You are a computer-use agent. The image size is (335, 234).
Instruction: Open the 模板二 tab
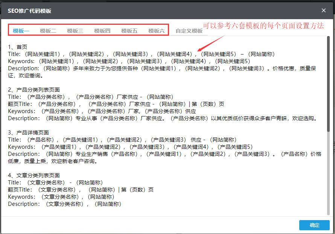tap(48, 31)
